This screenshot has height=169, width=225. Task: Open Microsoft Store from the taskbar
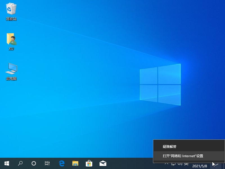click(x=89, y=163)
